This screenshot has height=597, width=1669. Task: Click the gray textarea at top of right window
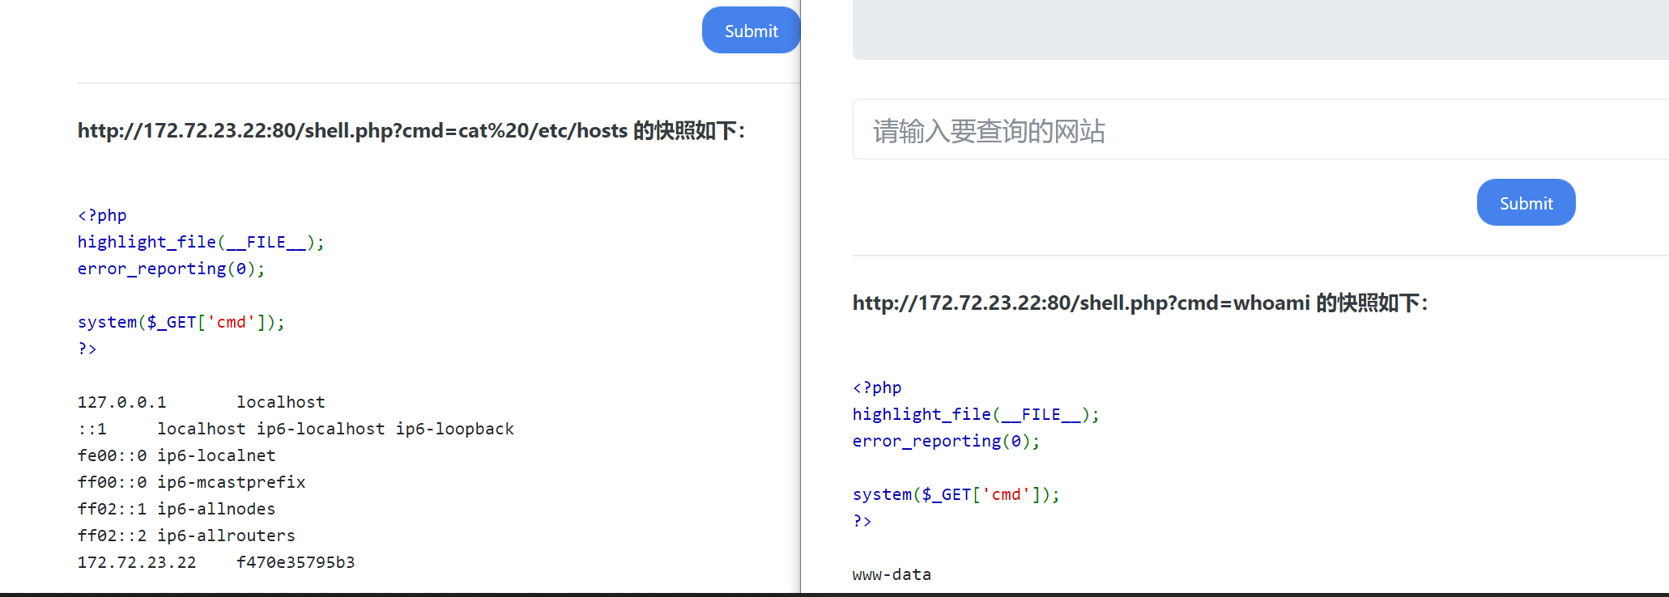(1260, 29)
